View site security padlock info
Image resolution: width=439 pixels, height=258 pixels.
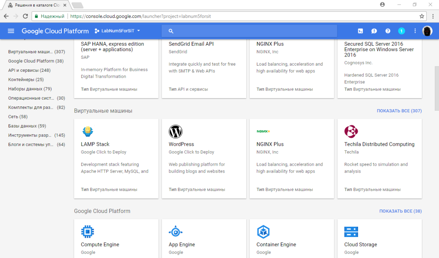coord(37,16)
